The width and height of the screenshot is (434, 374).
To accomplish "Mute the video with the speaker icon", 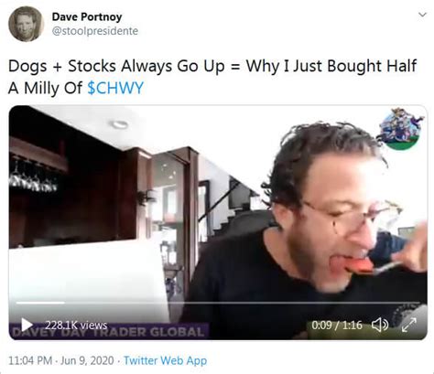I will pos(380,325).
